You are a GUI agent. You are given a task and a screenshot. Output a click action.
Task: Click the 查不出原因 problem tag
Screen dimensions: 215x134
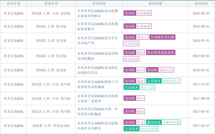click(x=149, y=129)
